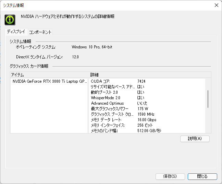Click the いいえ value for Advanced Optimus
The width and height of the screenshot is (222, 184).
tap(142, 103)
